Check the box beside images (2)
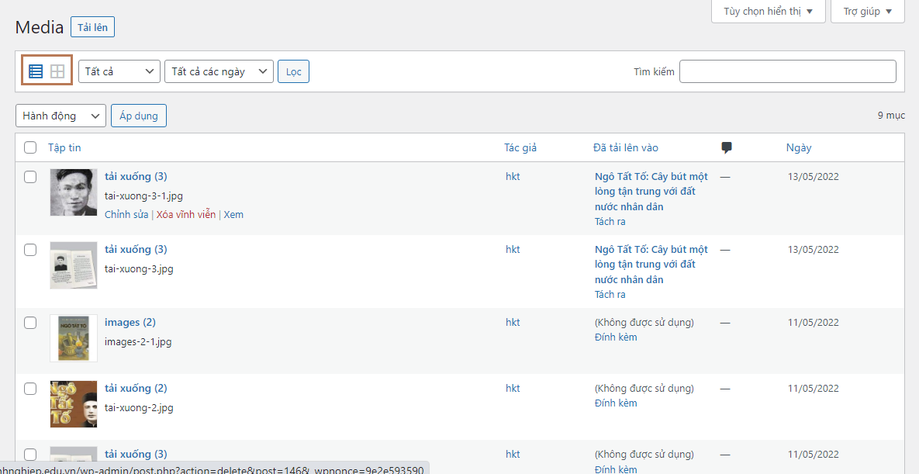The width and height of the screenshot is (919, 474). [x=30, y=323]
